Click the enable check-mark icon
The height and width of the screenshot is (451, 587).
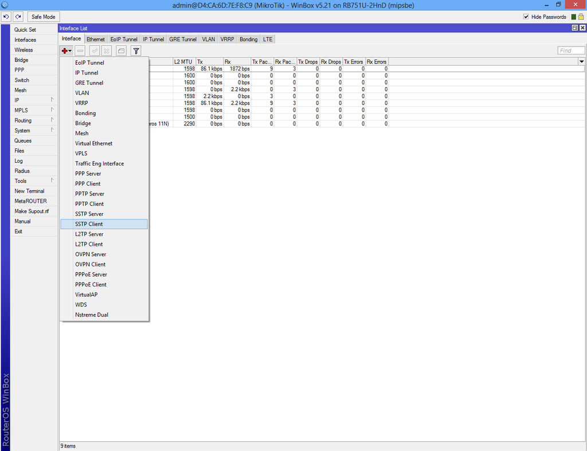[93, 50]
